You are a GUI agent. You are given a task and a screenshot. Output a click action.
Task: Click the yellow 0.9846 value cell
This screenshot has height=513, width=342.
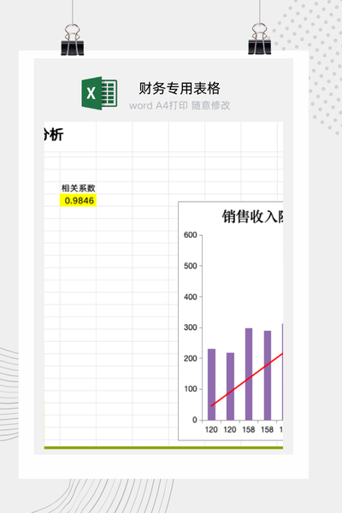pos(78,200)
